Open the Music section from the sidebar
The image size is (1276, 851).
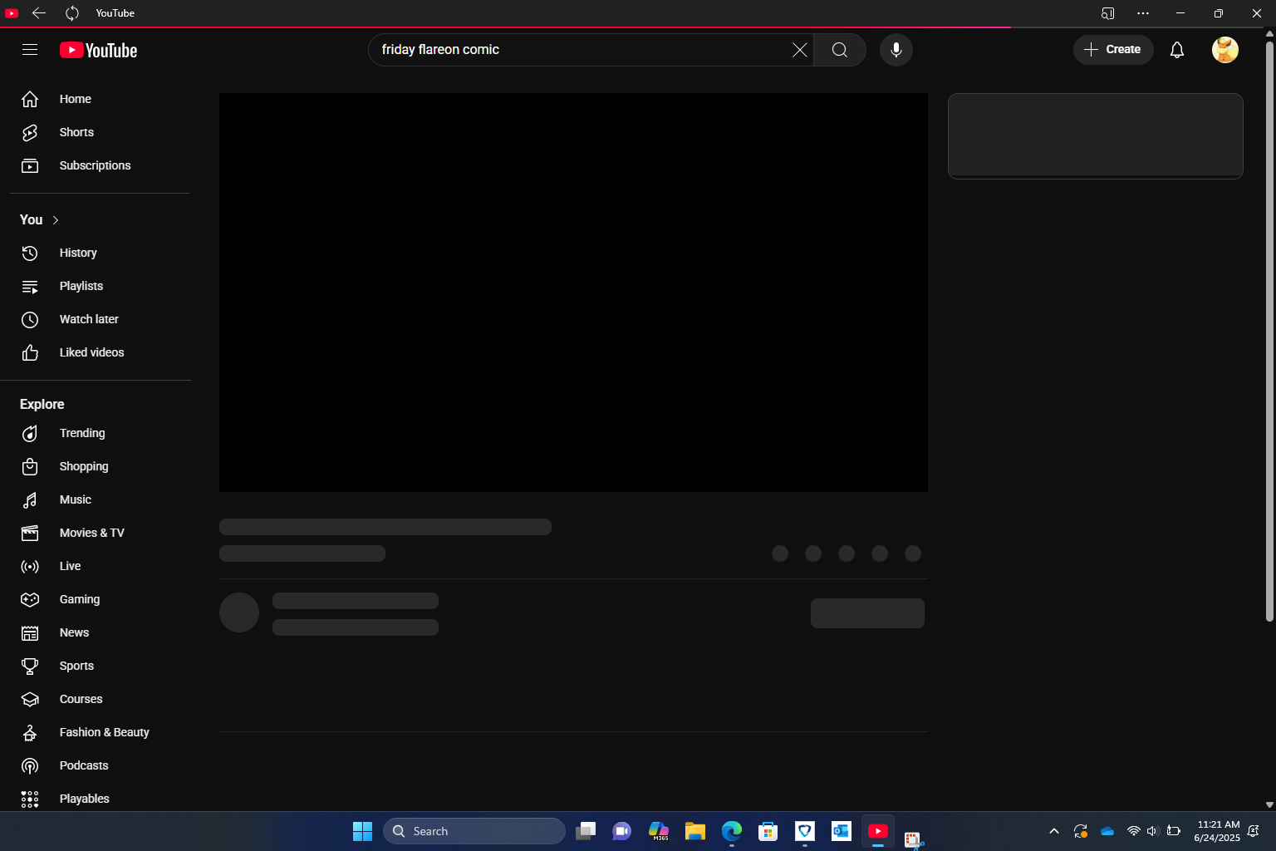click(76, 499)
